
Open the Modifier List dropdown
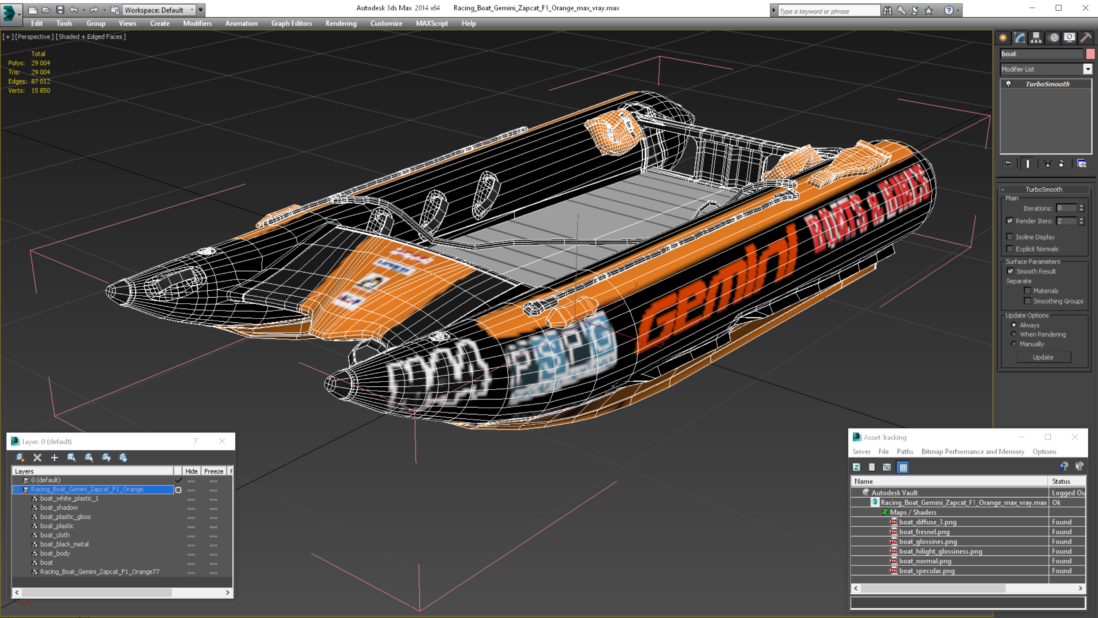point(1088,69)
